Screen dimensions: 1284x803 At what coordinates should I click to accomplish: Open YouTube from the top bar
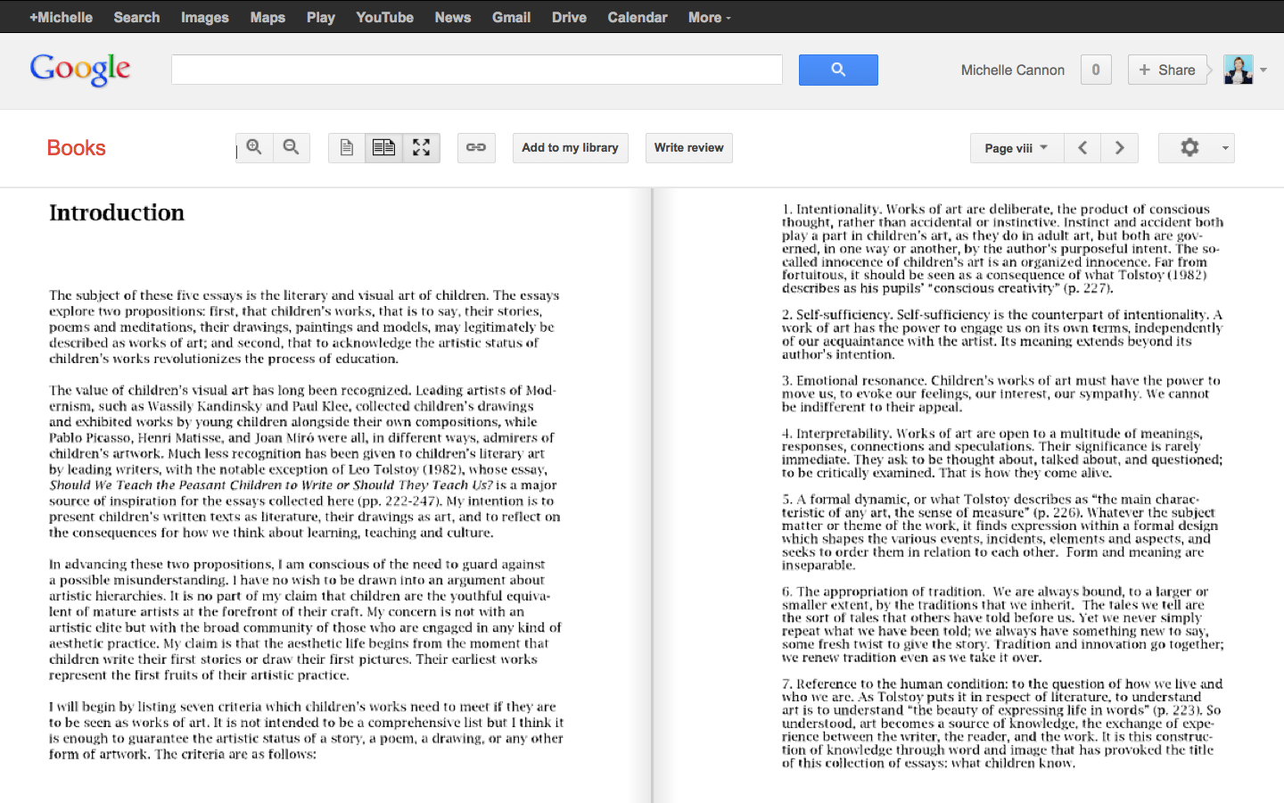pos(384,17)
